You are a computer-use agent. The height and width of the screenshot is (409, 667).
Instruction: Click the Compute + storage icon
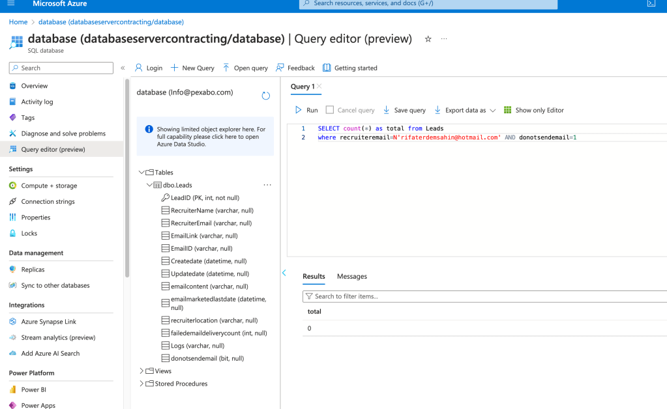[13, 186]
